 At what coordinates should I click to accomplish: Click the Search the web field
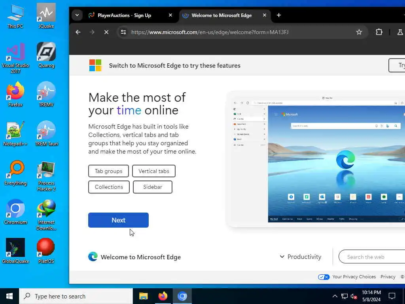(x=372, y=256)
